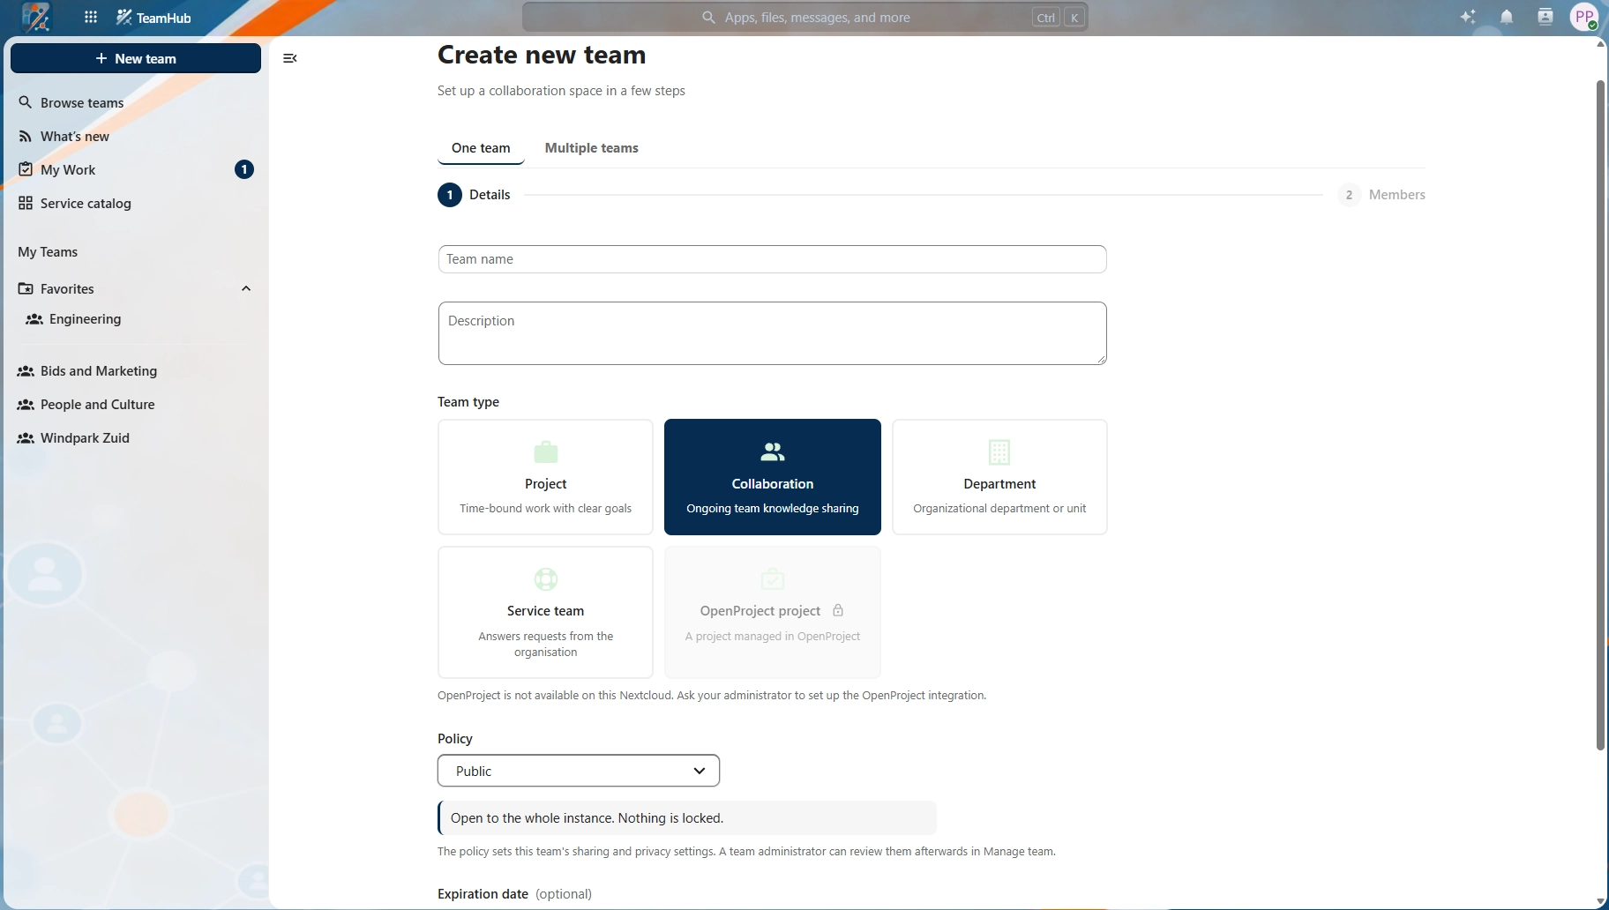Click the search bar for apps and files
Screen dimensions: 1609x910
(805, 17)
